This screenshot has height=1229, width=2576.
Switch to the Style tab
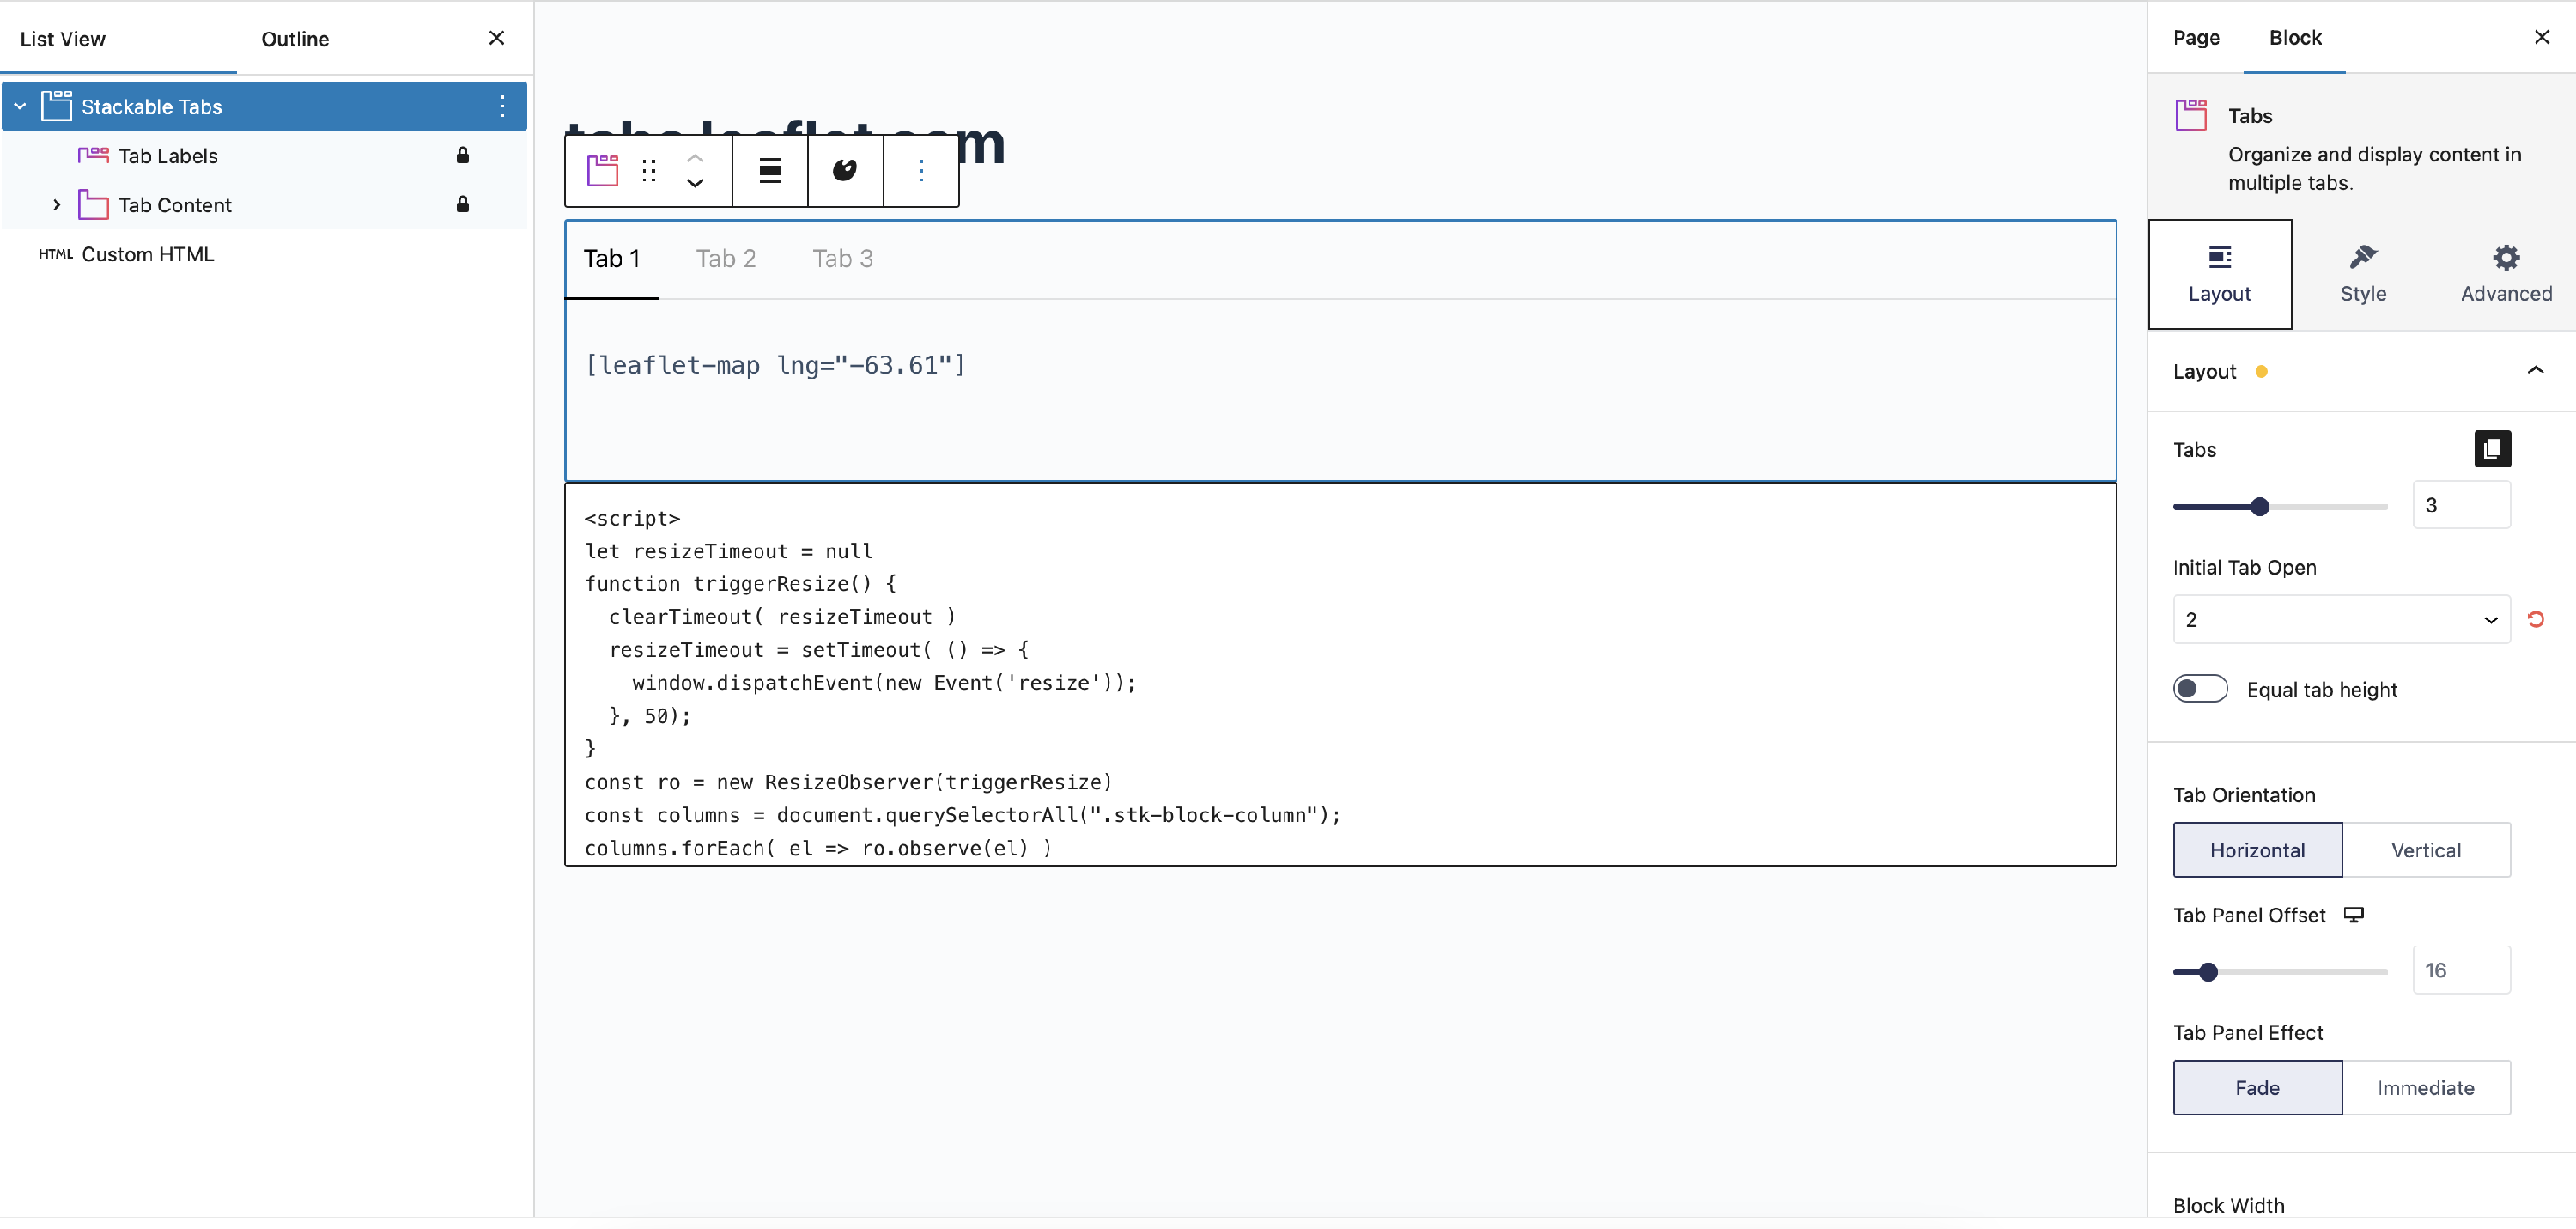click(2362, 273)
